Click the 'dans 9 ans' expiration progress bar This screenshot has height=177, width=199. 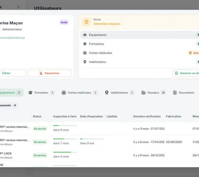(x=91, y=139)
